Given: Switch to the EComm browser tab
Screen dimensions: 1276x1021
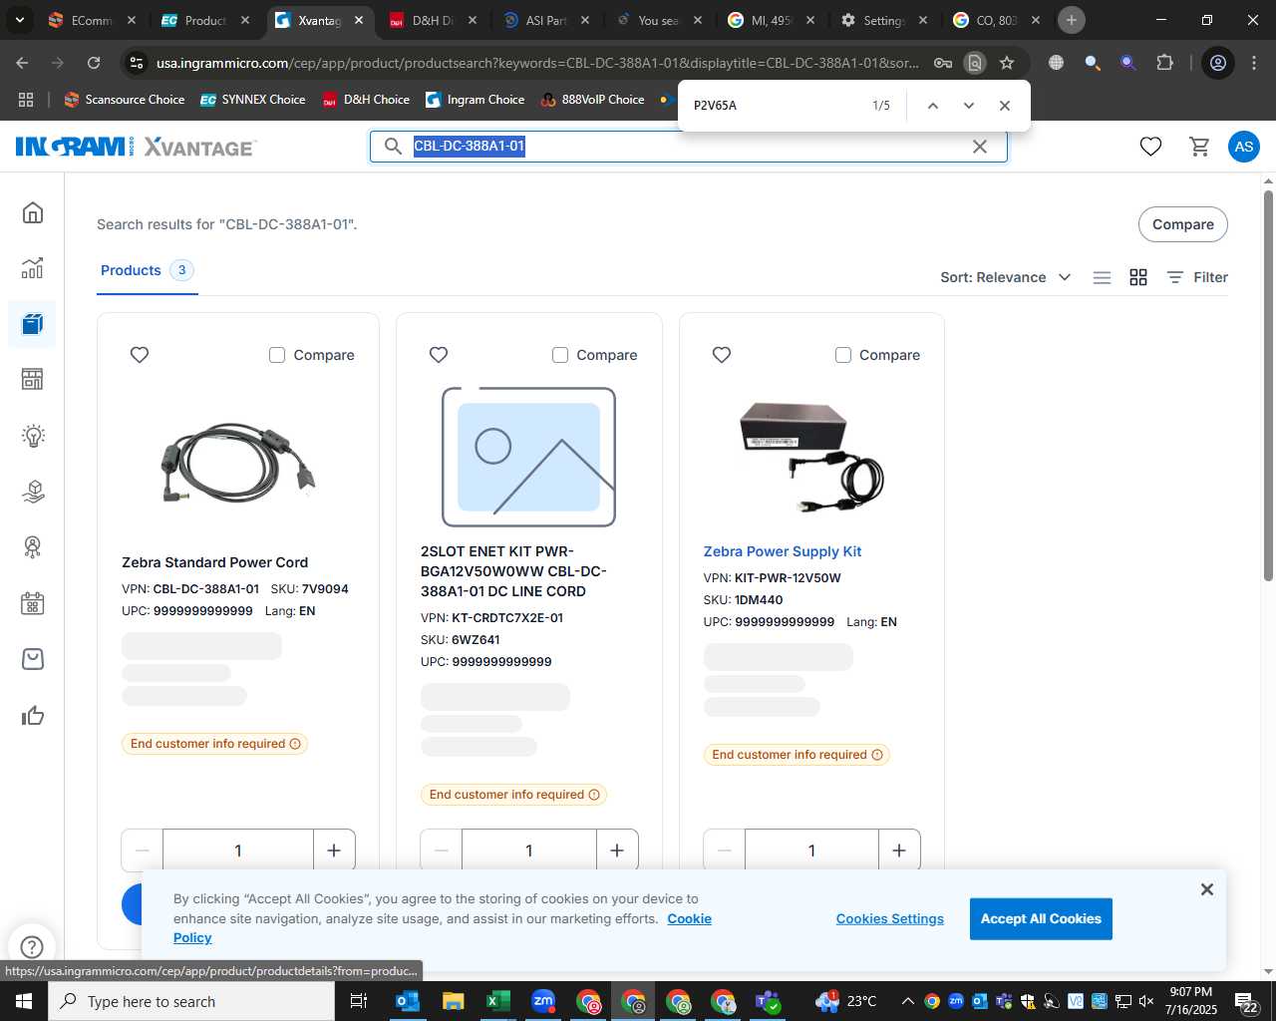Looking at the screenshot, I should click(x=92, y=20).
